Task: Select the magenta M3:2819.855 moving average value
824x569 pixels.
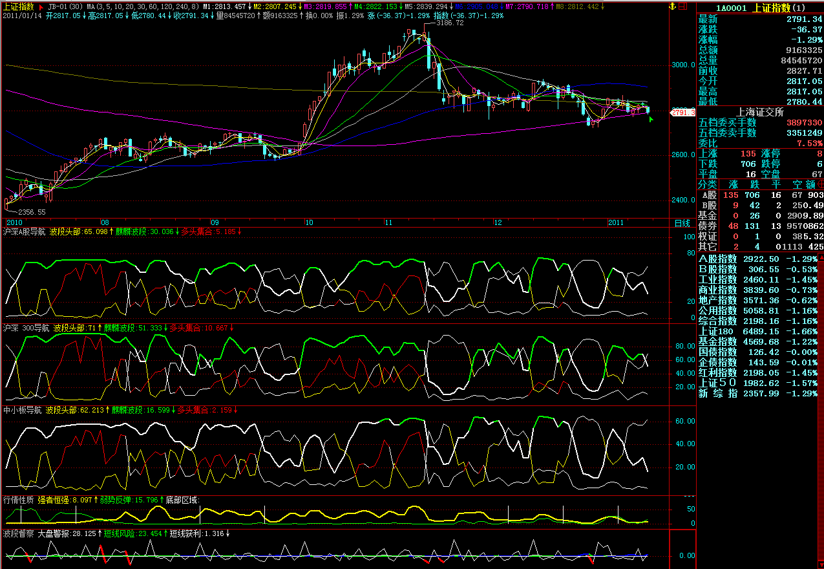Action: (x=324, y=6)
